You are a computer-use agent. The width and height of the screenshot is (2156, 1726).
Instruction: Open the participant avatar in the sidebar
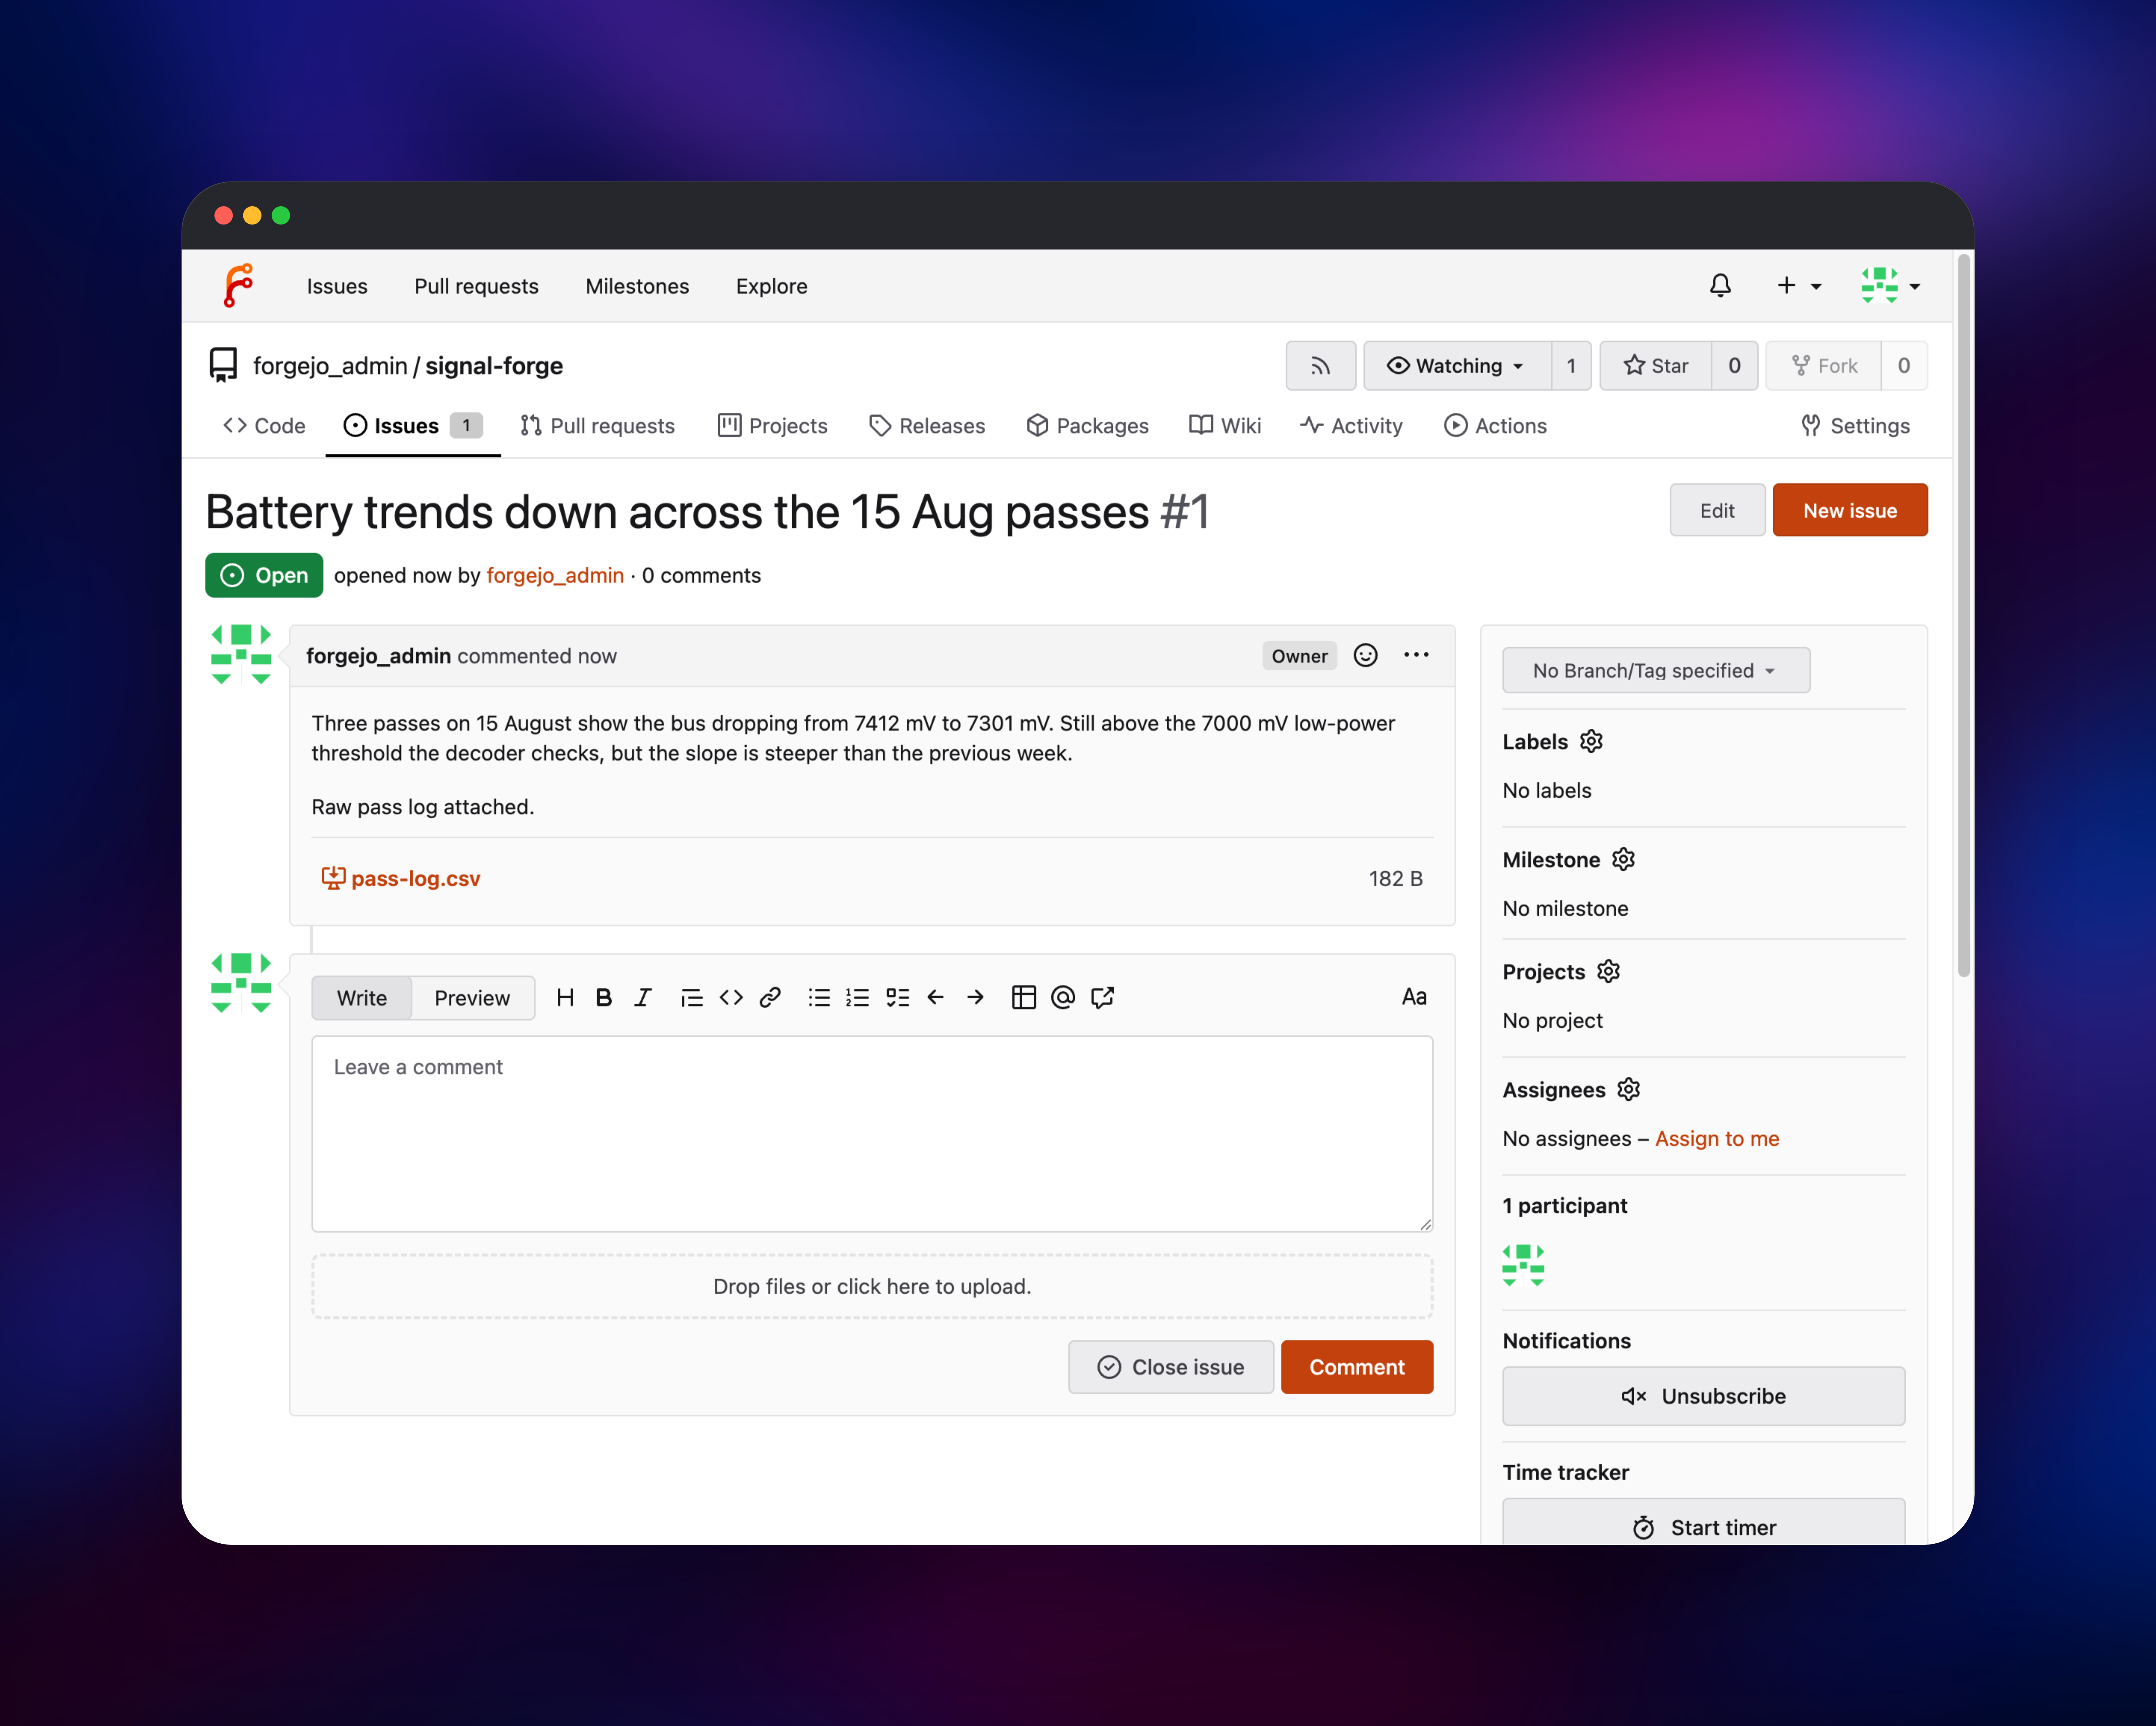pos(1523,1265)
